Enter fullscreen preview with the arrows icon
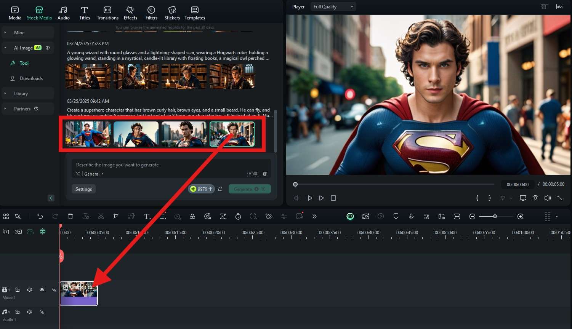 point(560,198)
